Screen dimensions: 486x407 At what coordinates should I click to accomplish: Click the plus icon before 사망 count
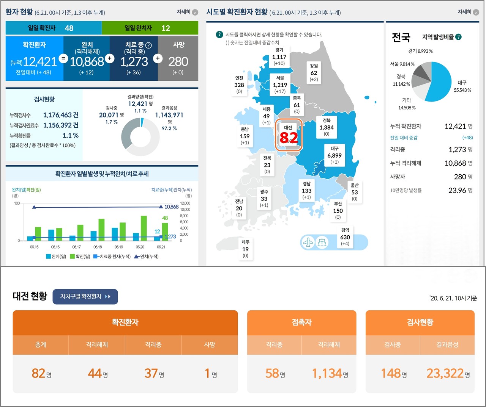(158, 58)
